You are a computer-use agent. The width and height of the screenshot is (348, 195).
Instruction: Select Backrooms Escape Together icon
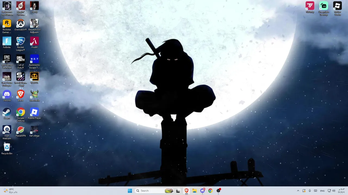tap(34, 62)
